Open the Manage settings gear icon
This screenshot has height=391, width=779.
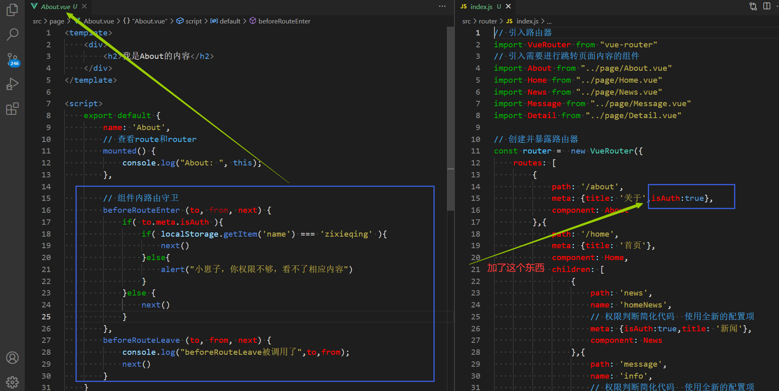point(12,382)
